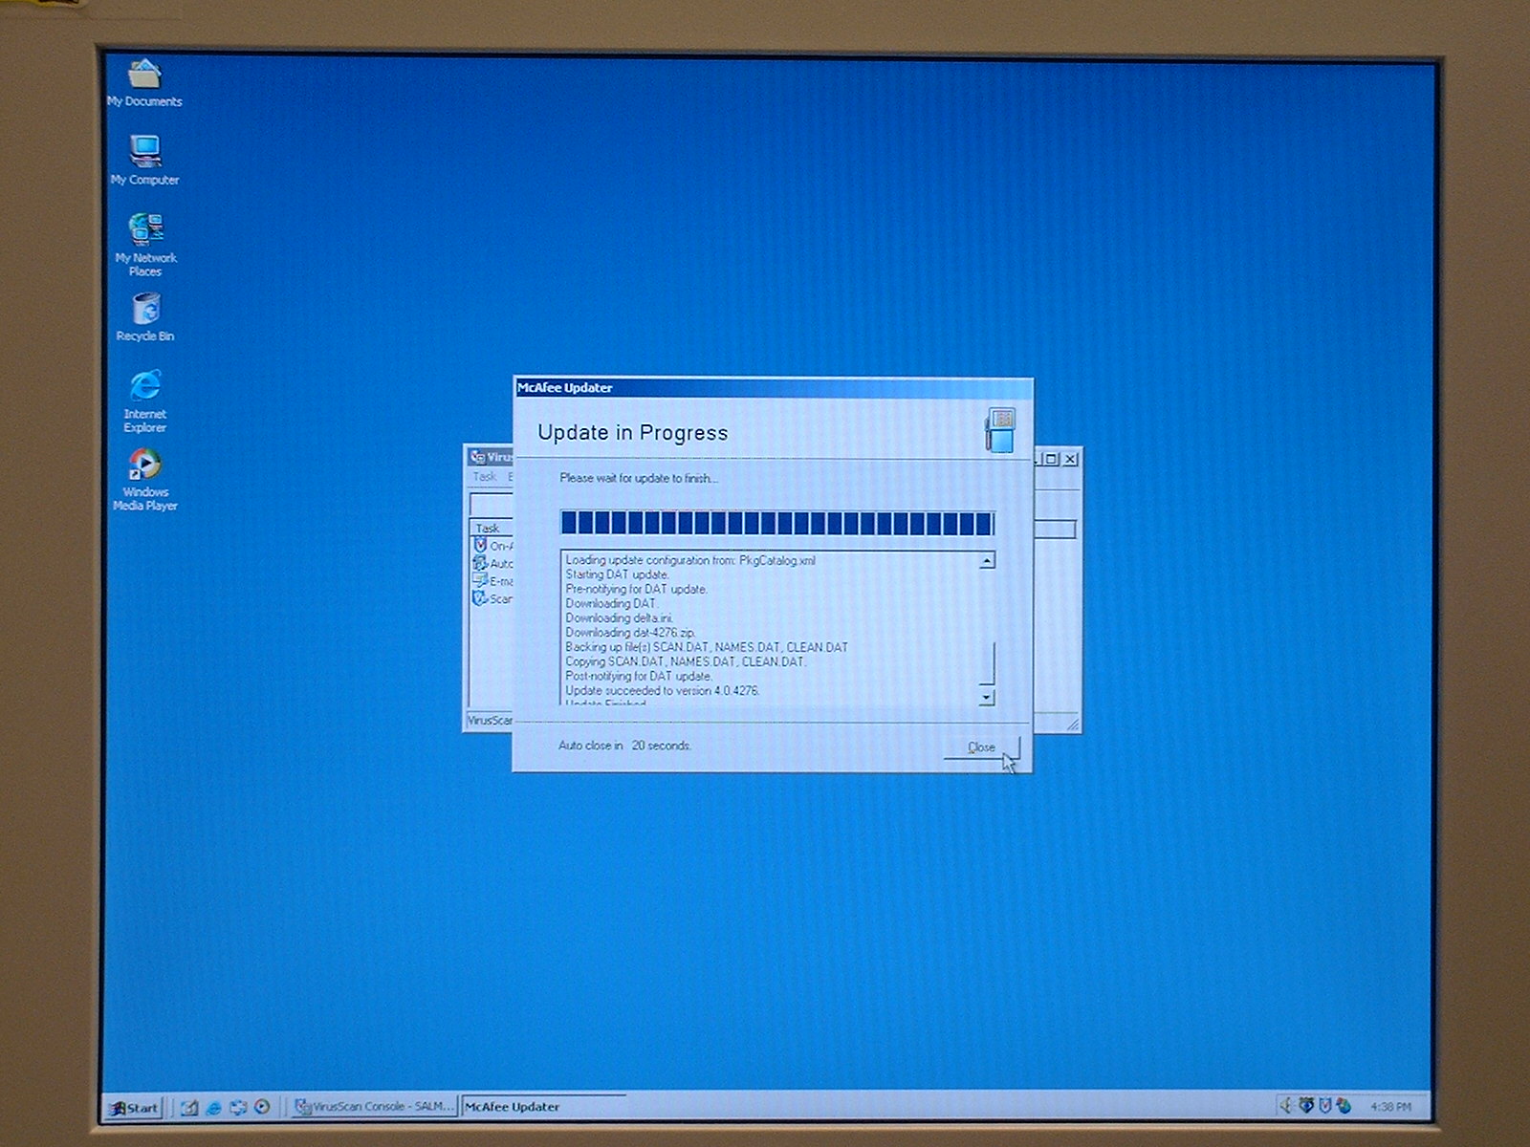The image size is (1530, 1147).
Task: Open the Task menu in VirusScan Console
Action: [x=485, y=476]
